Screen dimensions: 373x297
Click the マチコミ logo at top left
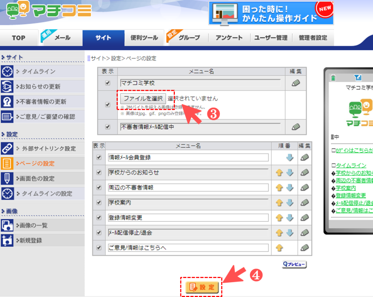tap(49, 12)
